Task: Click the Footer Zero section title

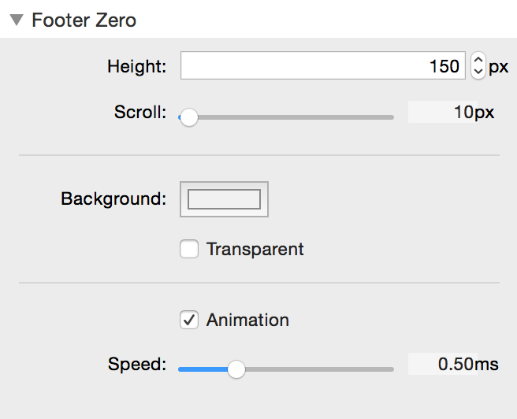Action: 84,20
